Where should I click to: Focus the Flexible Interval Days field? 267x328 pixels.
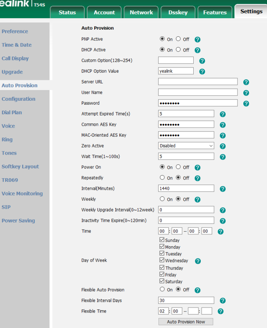coord(186,300)
